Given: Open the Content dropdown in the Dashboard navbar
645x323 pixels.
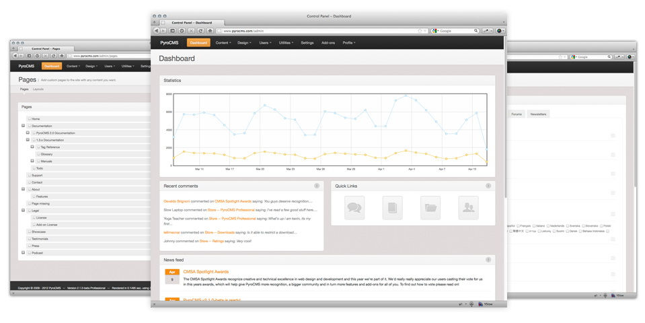Looking at the screenshot, I should pyautogui.click(x=223, y=43).
